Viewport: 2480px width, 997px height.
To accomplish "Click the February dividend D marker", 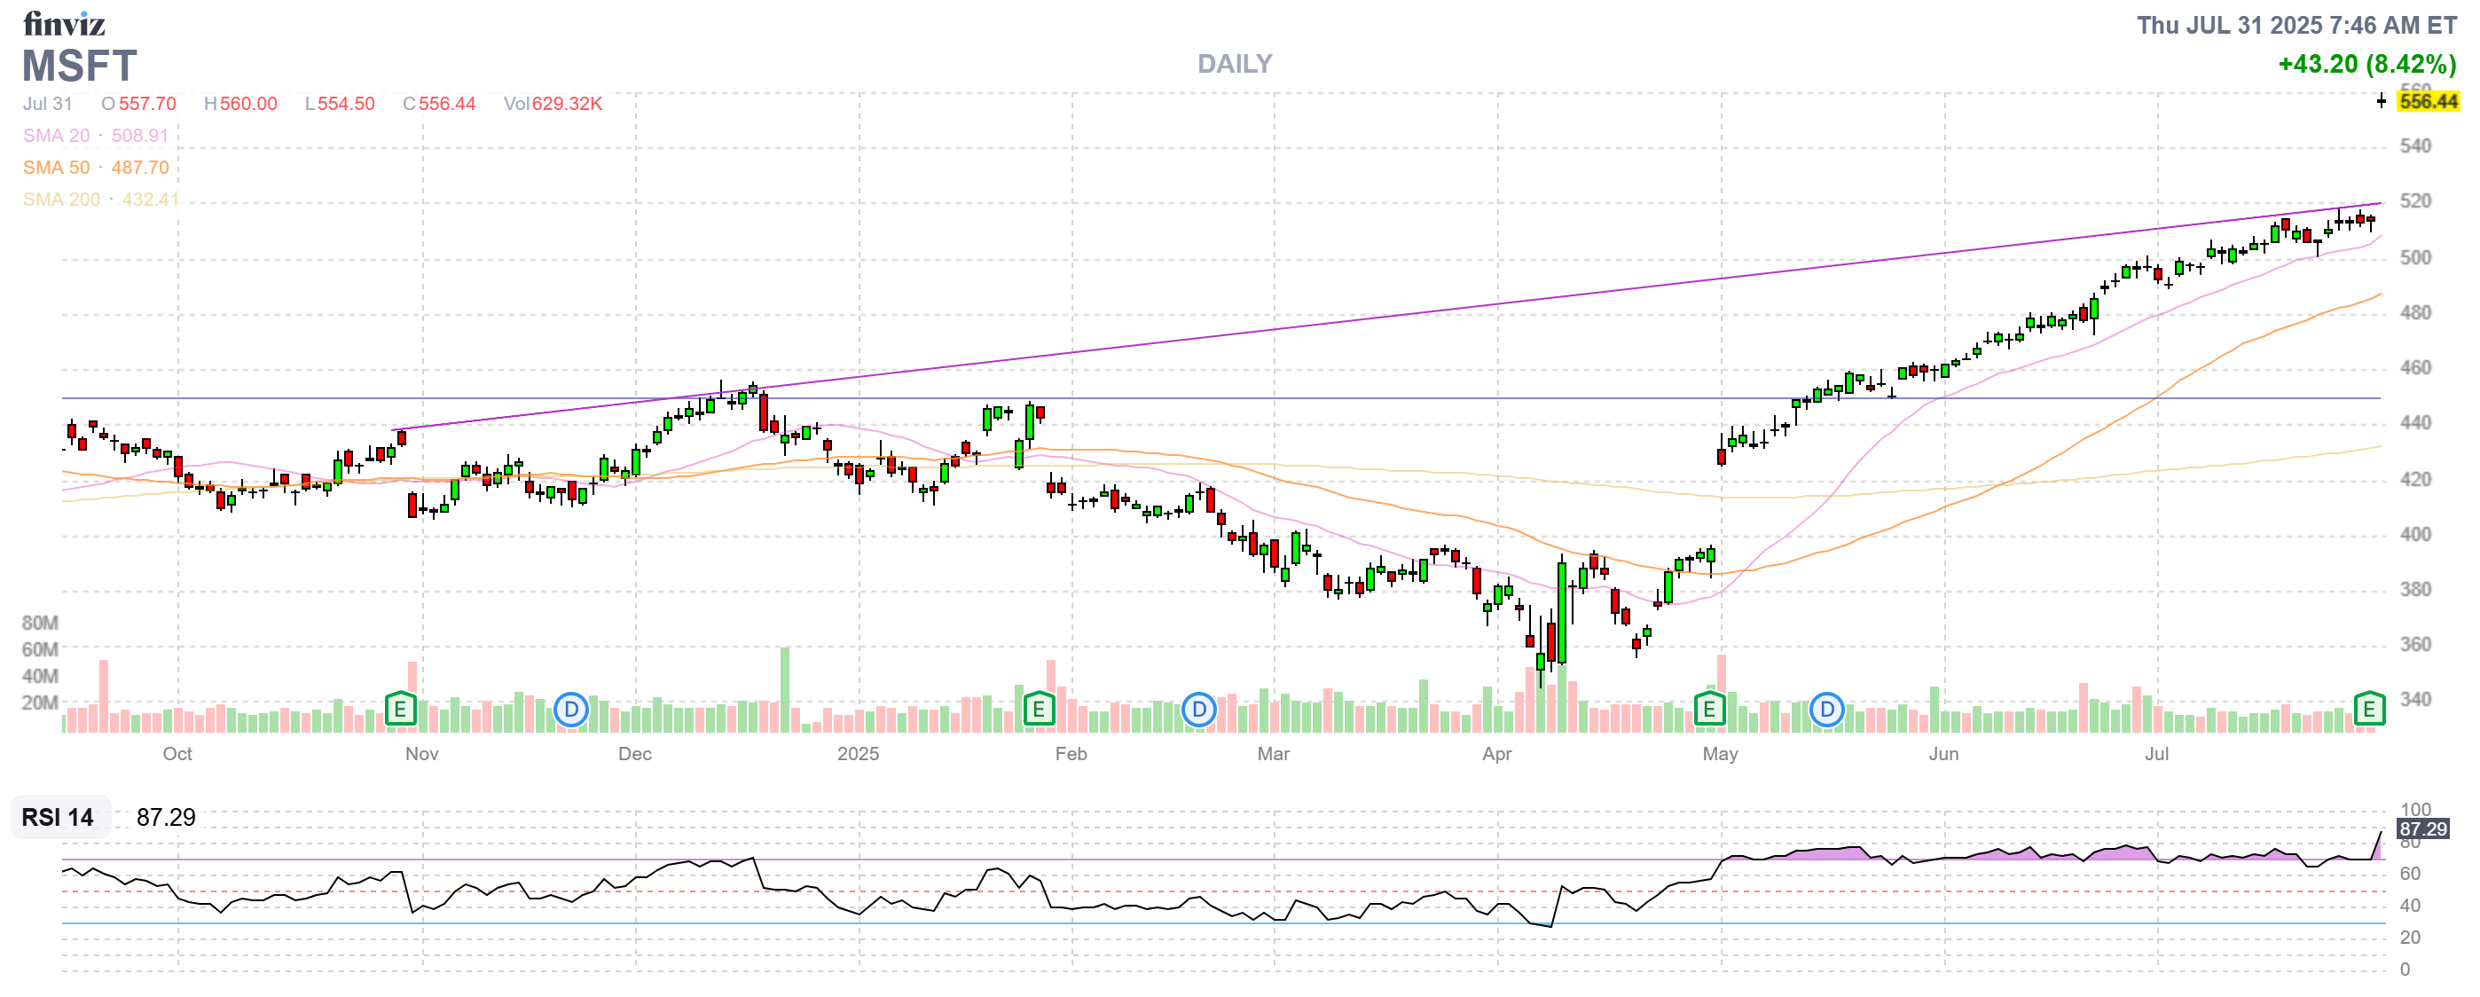I will 1197,710.
